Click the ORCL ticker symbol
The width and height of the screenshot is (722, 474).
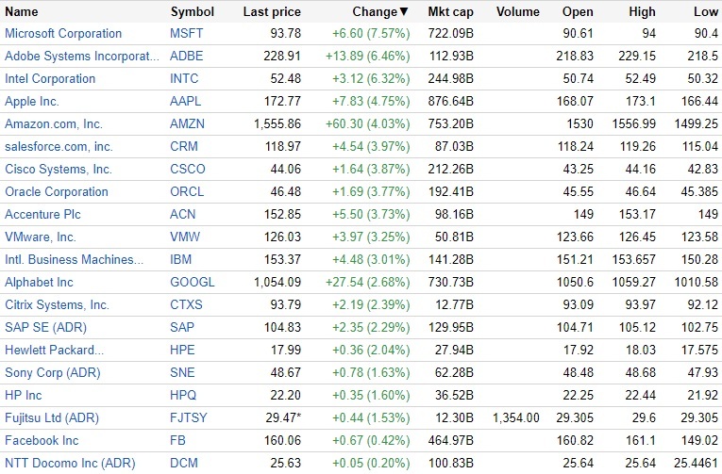186,192
